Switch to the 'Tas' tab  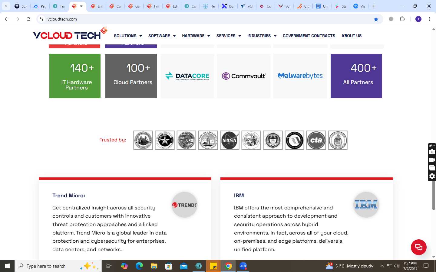tap(59, 6)
